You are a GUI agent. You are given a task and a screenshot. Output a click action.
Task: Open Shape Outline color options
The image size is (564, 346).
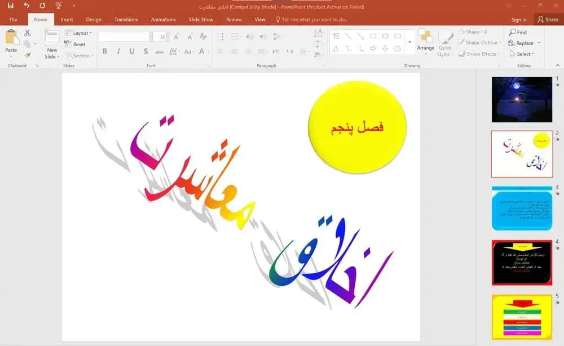point(479,42)
